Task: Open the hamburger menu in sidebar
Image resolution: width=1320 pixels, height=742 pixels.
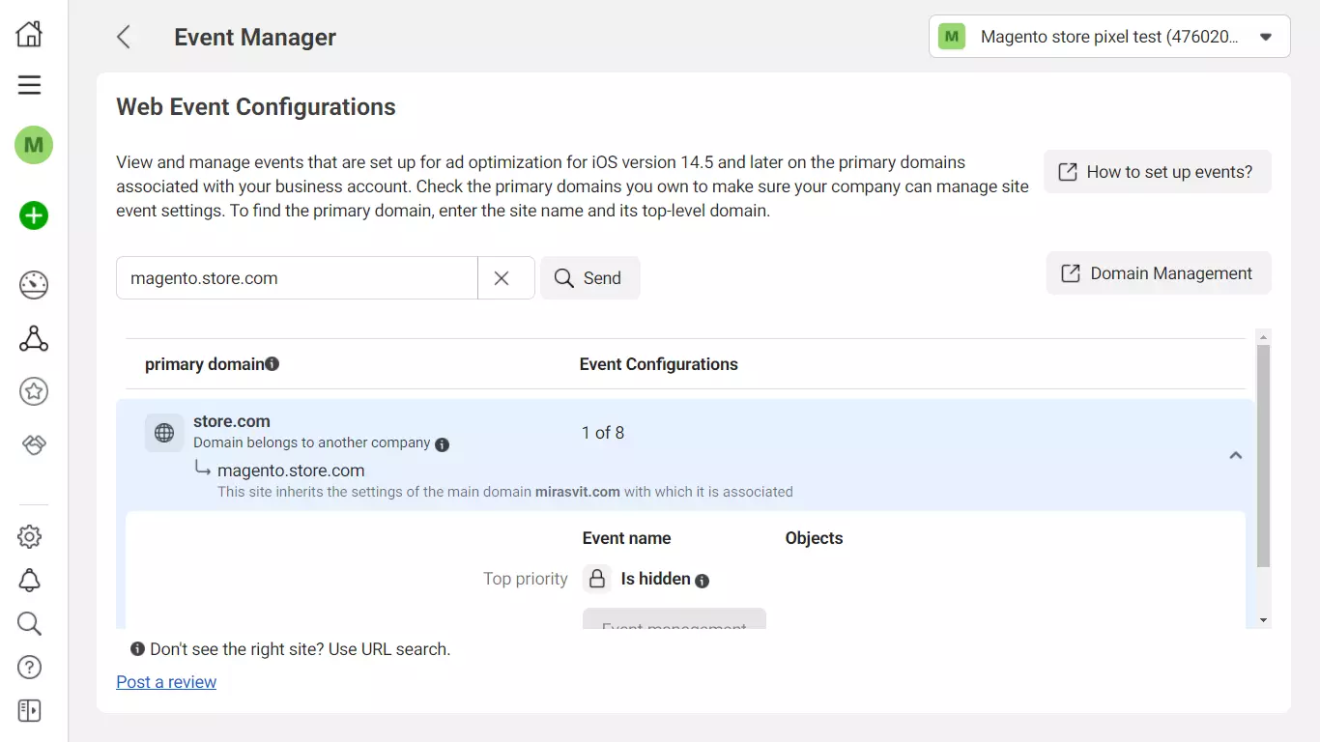Action: (x=30, y=85)
